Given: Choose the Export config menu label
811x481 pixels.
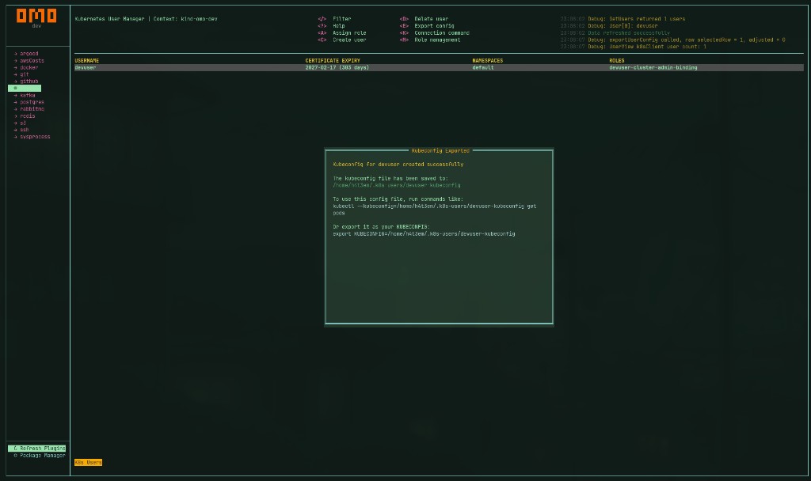Looking at the screenshot, I should click(x=435, y=26).
